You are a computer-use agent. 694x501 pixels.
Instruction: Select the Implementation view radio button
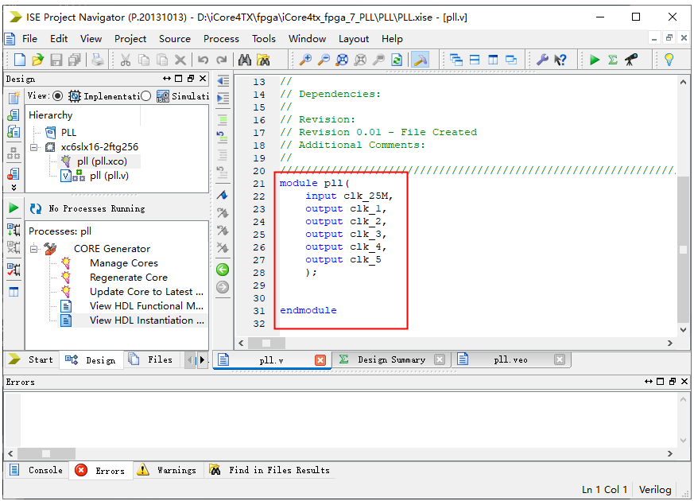(x=58, y=96)
